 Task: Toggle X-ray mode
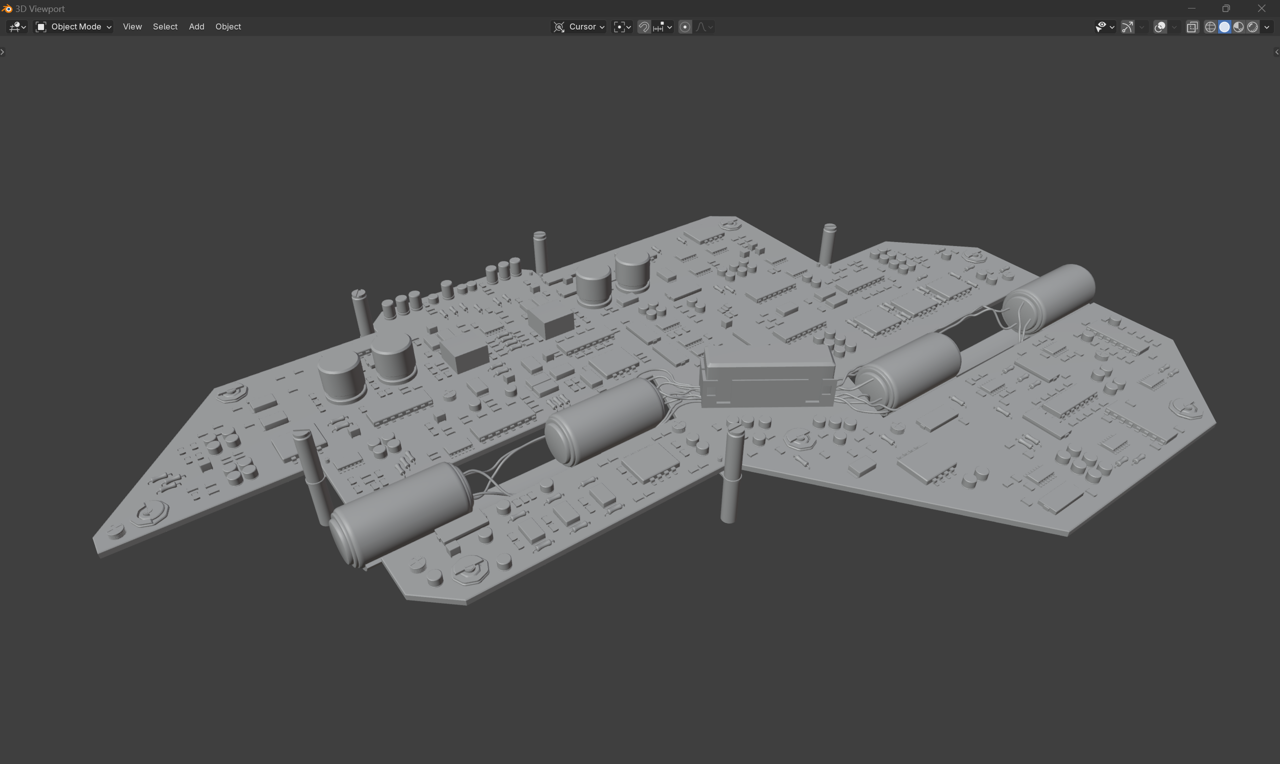pos(1192,27)
